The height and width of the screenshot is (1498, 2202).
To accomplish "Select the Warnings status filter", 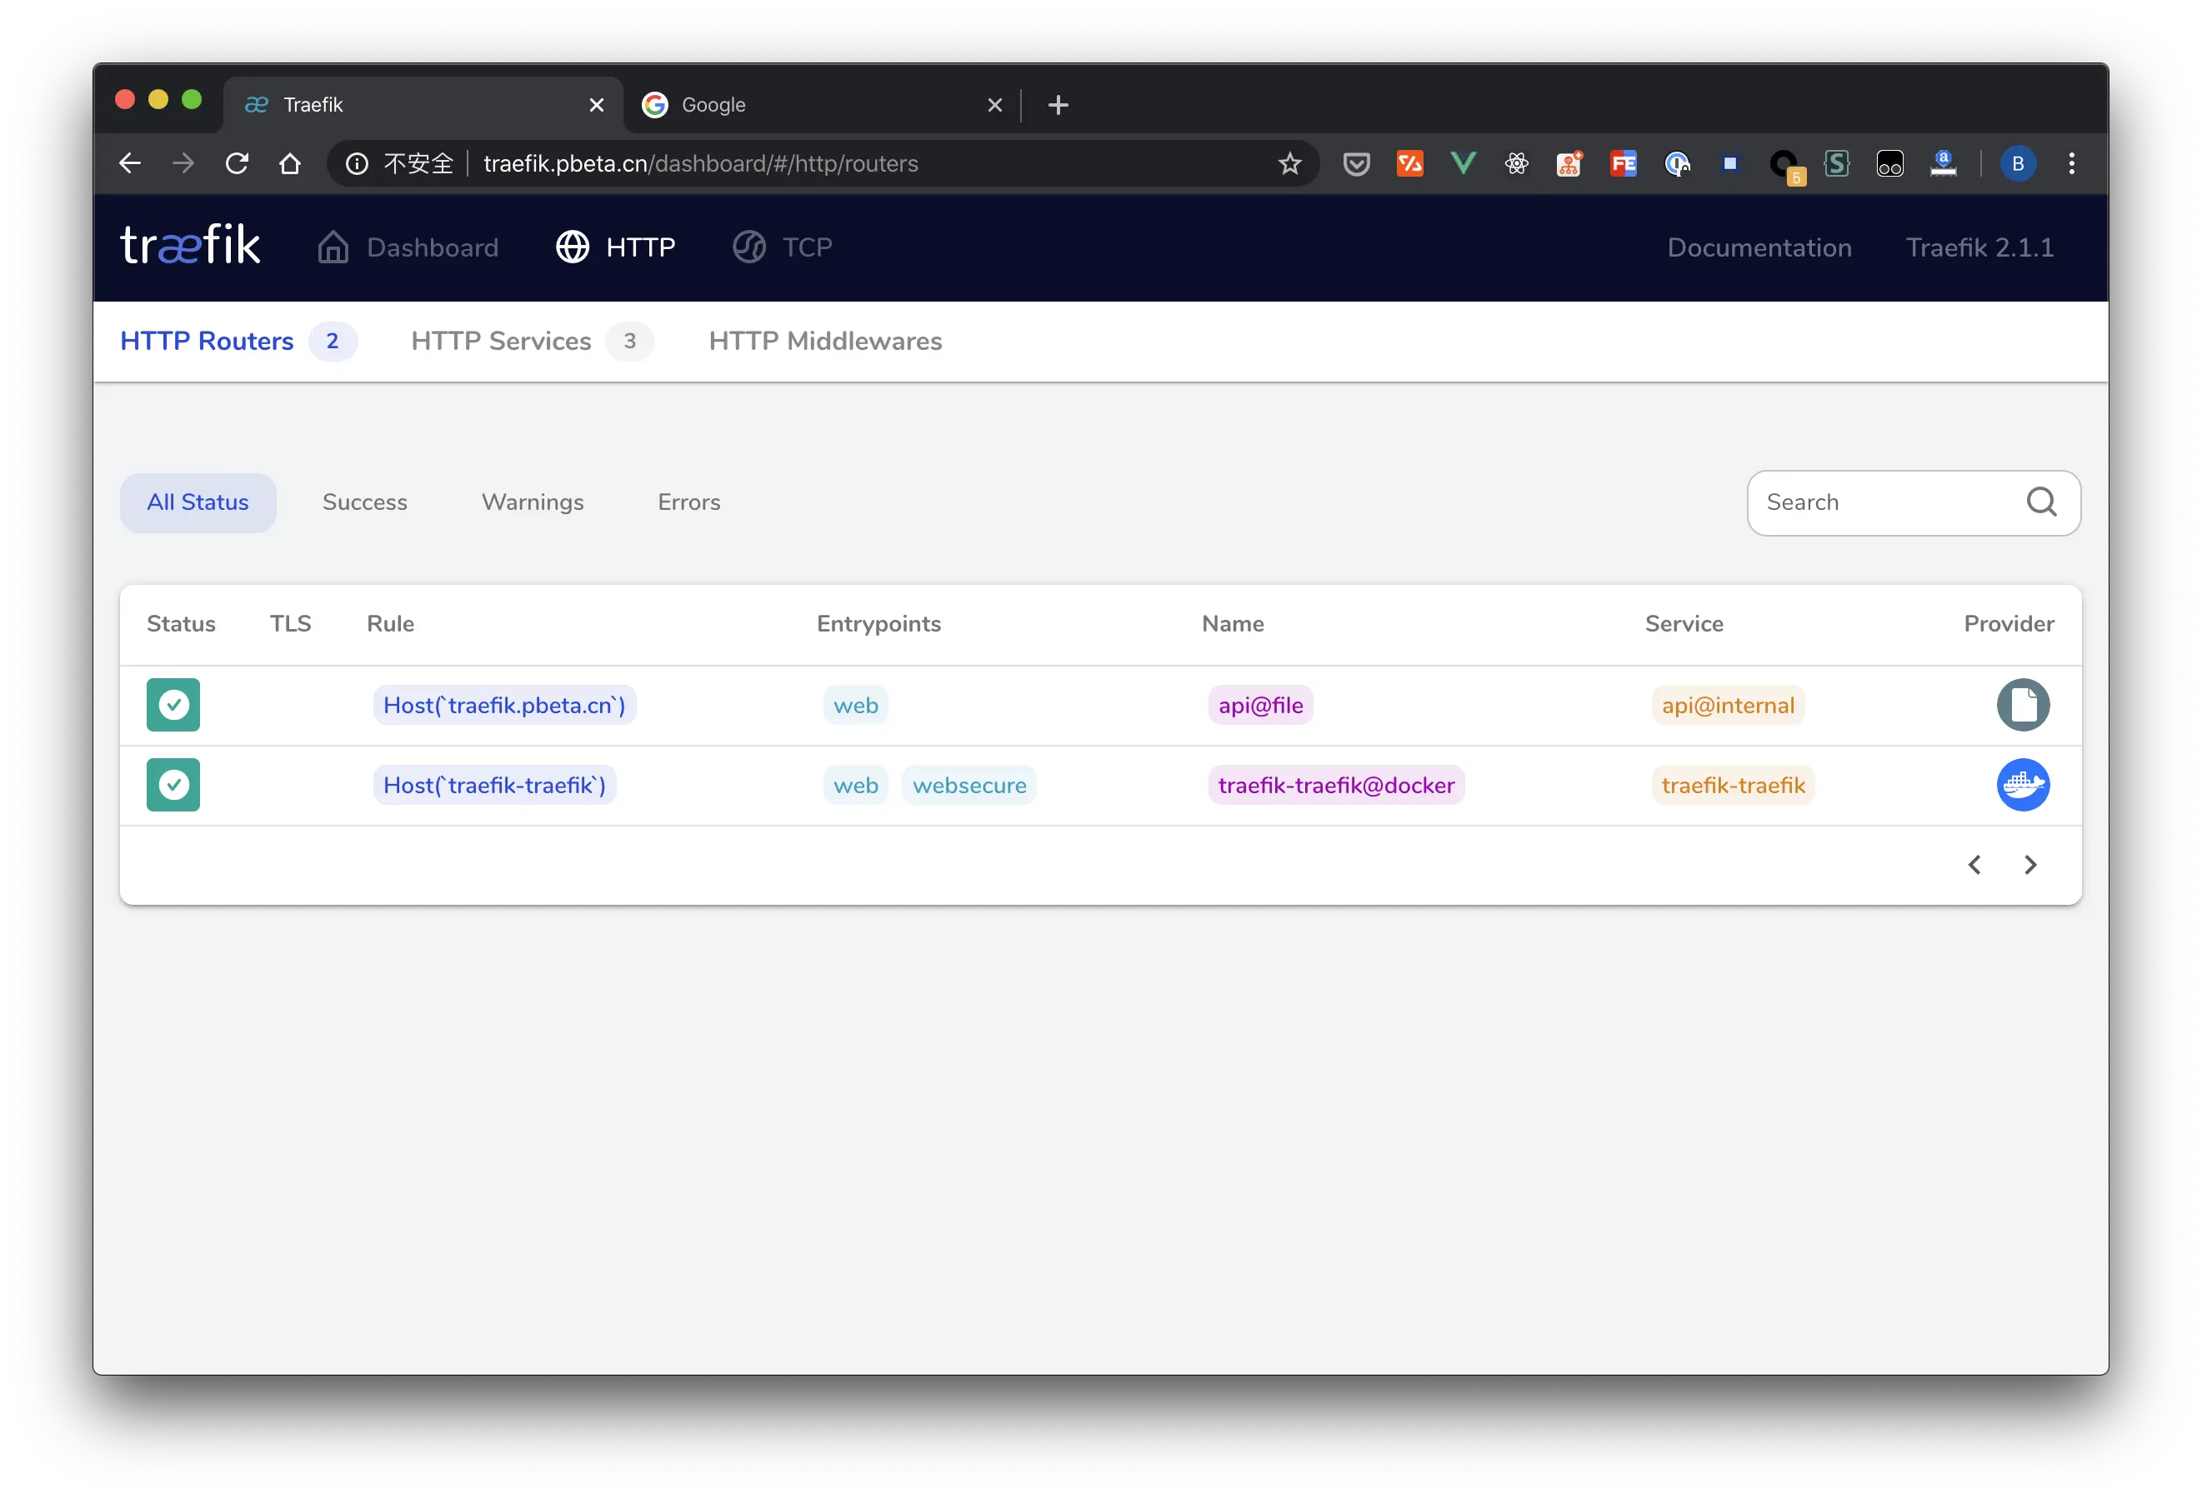I will [x=533, y=502].
